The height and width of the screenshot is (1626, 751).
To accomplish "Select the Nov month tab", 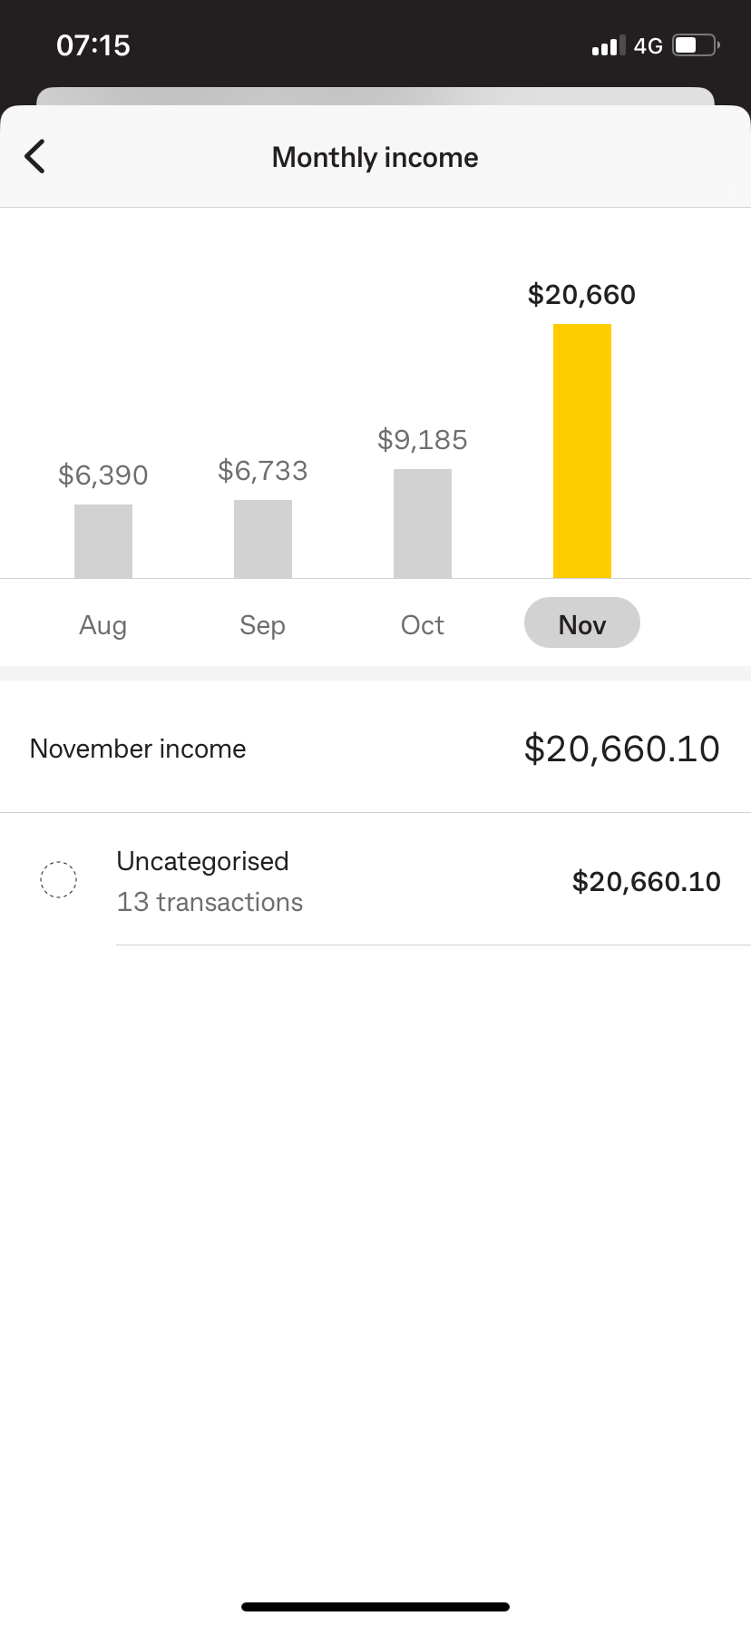I will coord(582,623).
